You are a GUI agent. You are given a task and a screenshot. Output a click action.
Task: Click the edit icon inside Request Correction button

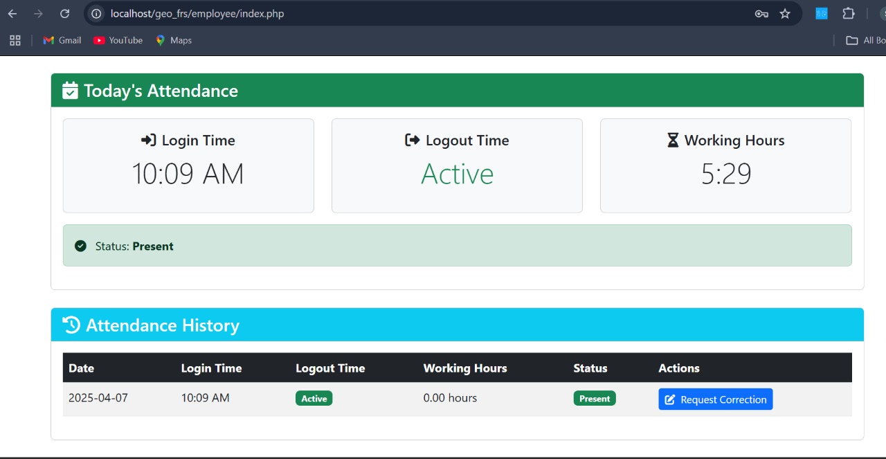[x=669, y=399]
